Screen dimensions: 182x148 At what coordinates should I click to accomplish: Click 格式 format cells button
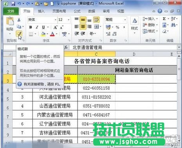point(150,31)
